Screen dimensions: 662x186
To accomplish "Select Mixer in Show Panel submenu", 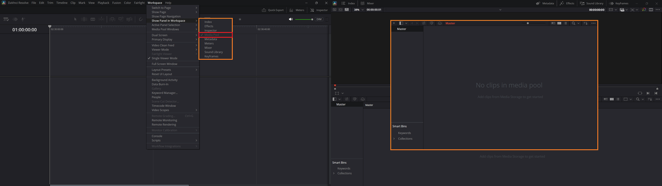I will [215, 48].
